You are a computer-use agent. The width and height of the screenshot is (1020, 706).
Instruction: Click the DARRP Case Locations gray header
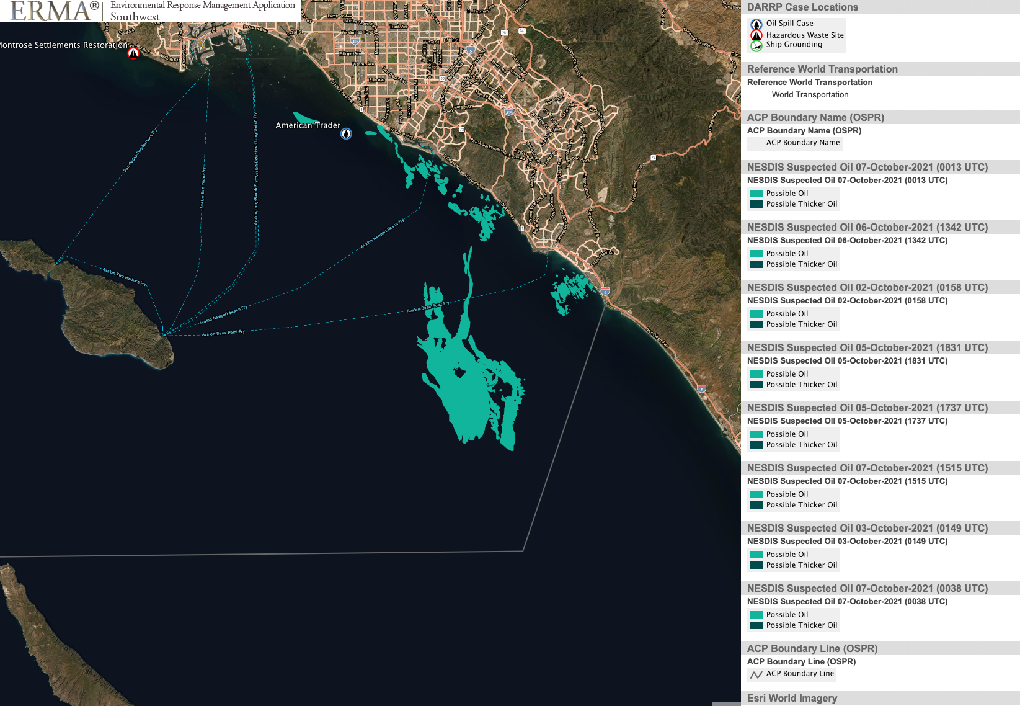click(x=880, y=7)
